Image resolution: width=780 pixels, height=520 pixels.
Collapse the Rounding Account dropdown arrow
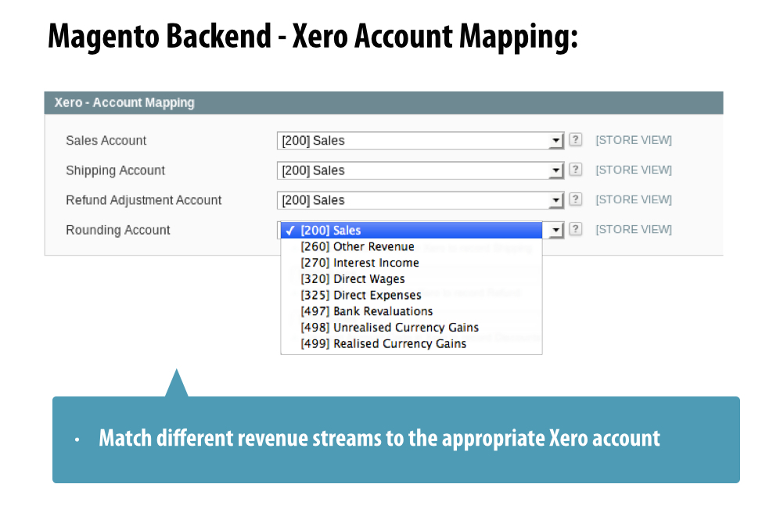pyautogui.click(x=555, y=230)
